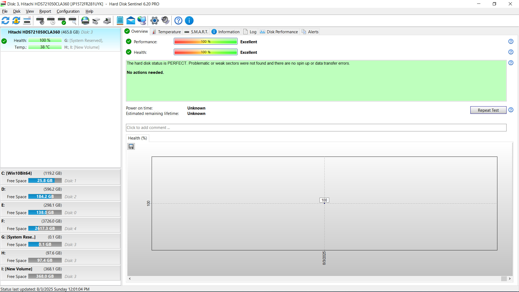Select the Health (%) graph tab
The image size is (519, 292).
pos(138,138)
